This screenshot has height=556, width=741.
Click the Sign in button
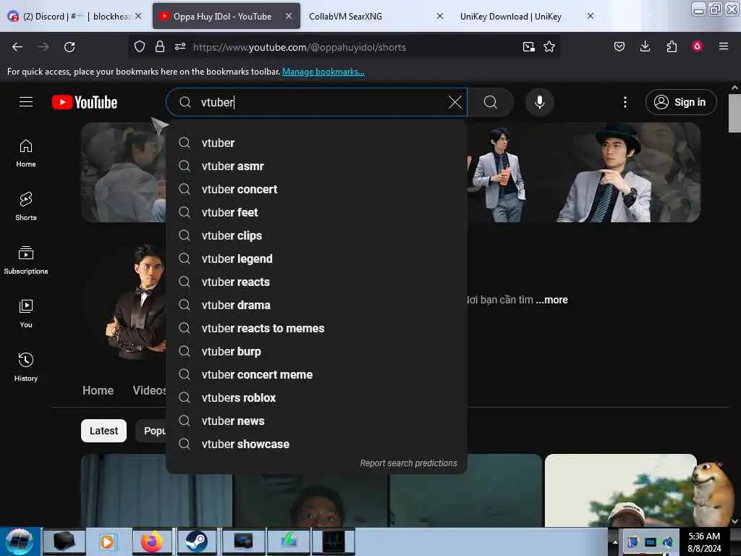point(681,102)
